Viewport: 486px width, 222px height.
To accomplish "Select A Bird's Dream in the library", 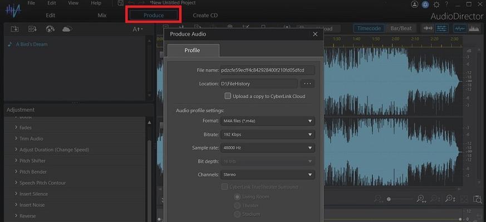I will point(32,44).
